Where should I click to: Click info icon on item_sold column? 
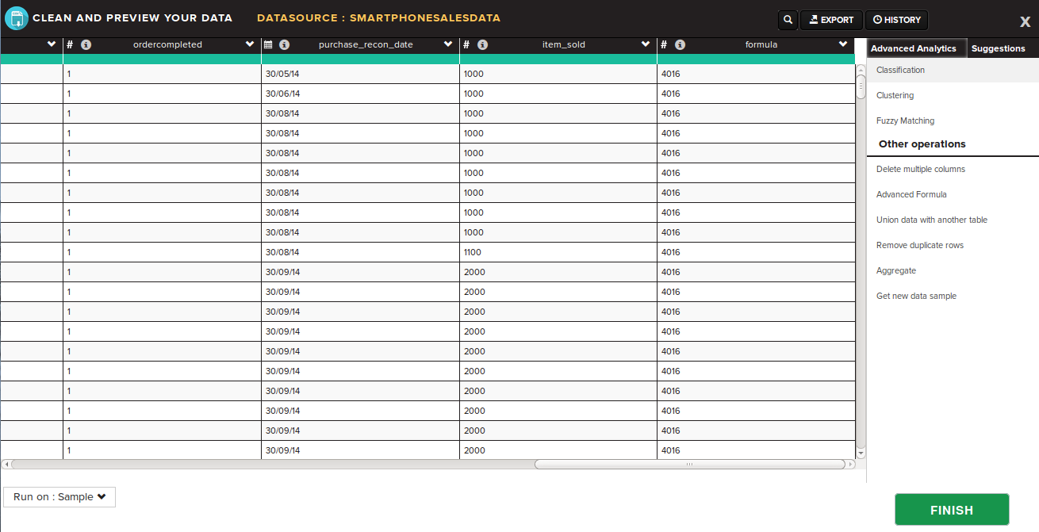tap(482, 44)
